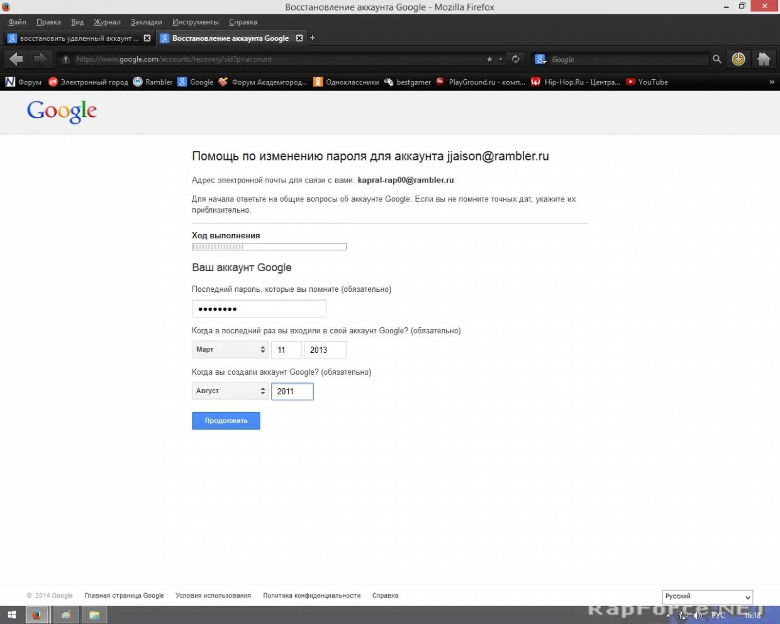This screenshot has height=624, width=780.
Task: Open the downloads toolbar icon
Action: coord(738,59)
